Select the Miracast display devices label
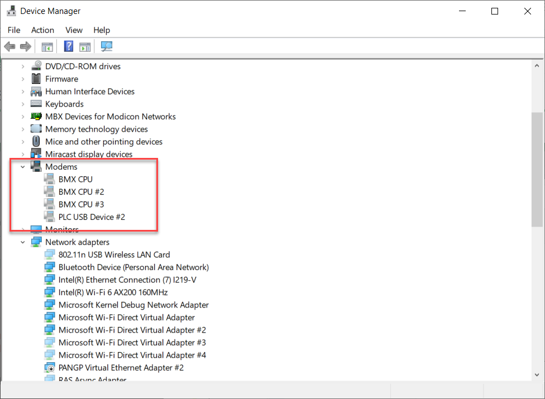545x399 pixels. [89, 154]
